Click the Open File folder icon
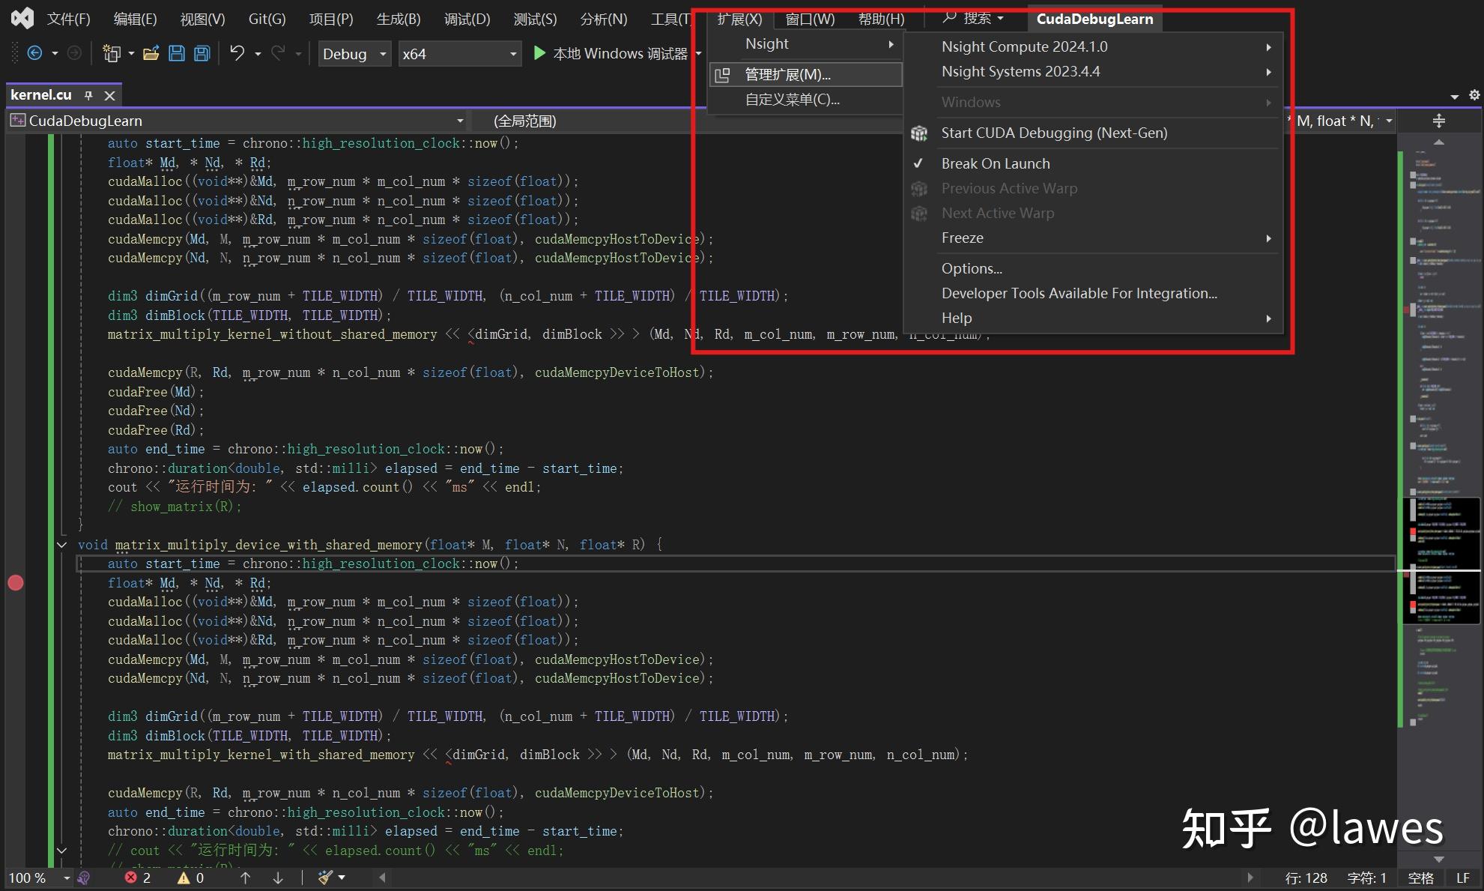 pyautogui.click(x=151, y=53)
